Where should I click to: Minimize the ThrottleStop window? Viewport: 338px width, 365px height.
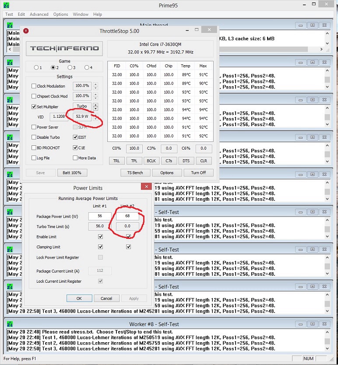[x=187, y=30]
